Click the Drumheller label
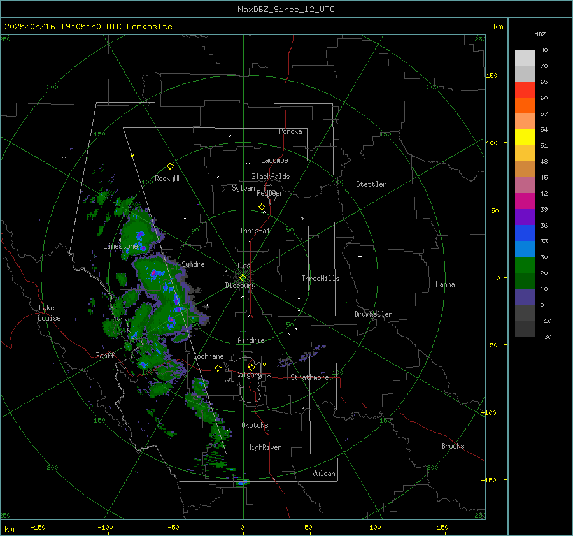Screen dimensions: 573x536 (373, 314)
